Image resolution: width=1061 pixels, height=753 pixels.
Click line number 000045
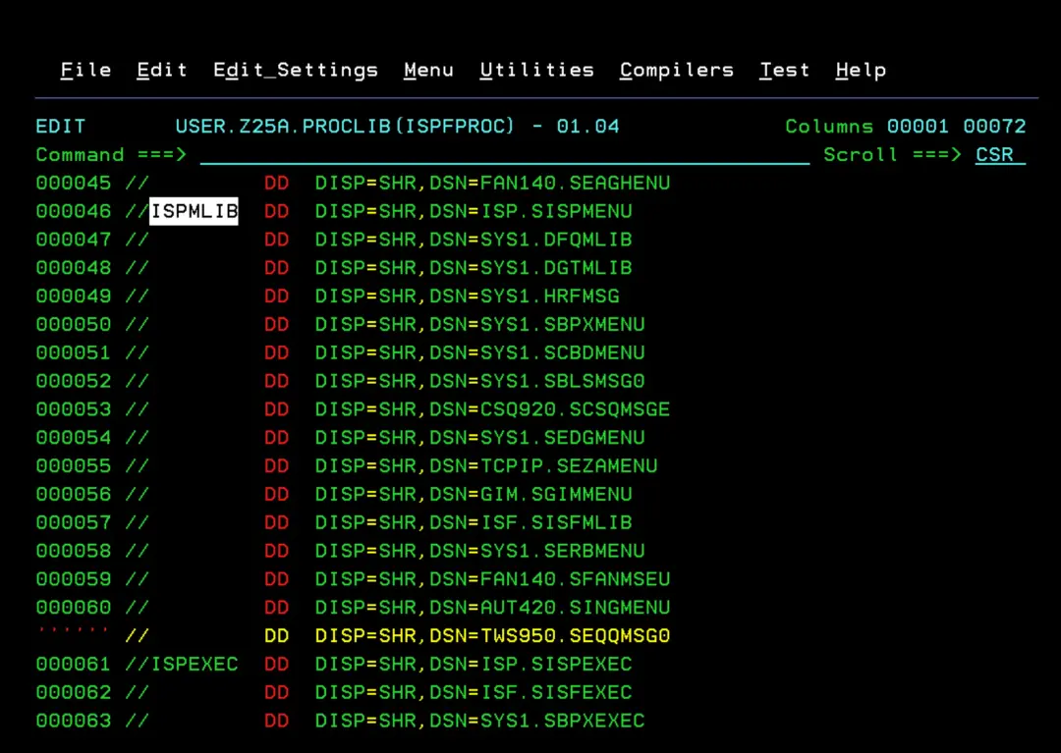point(73,184)
